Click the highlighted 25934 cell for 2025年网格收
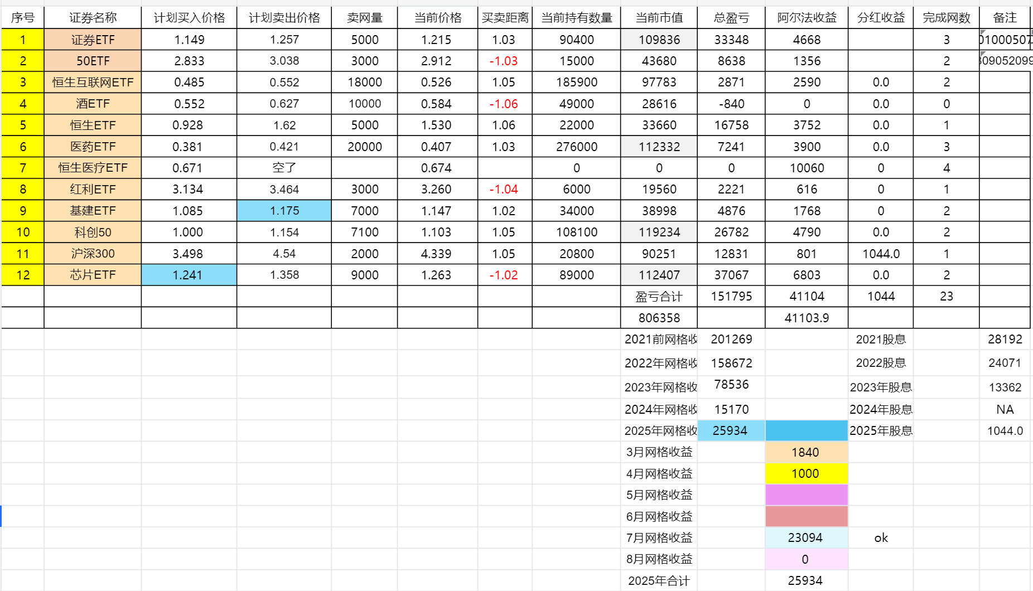 [x=731, y=430]
